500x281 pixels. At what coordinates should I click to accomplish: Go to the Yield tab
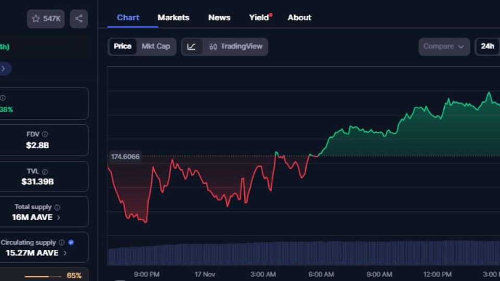point(259,18)
